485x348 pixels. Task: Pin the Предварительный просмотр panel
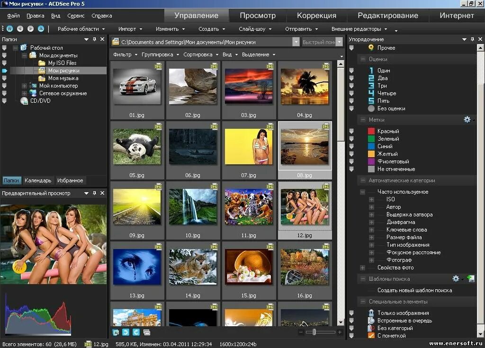click(94, 193)
